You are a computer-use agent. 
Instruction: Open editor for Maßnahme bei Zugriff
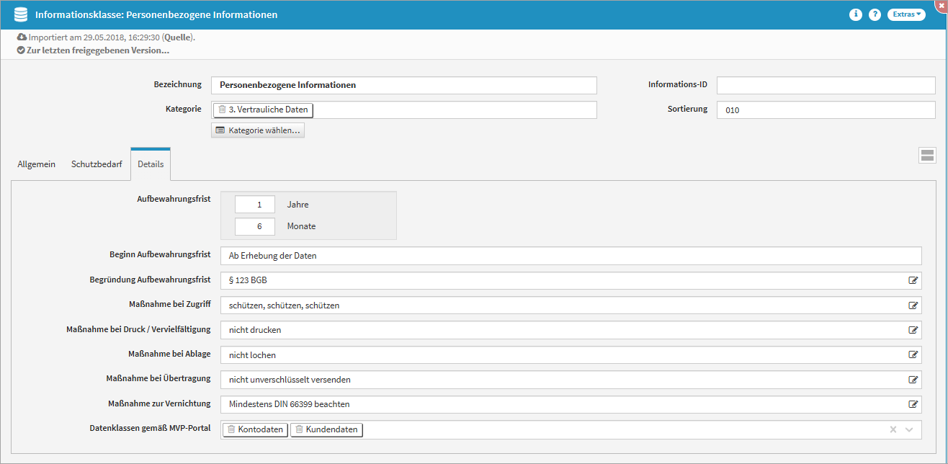913,305
